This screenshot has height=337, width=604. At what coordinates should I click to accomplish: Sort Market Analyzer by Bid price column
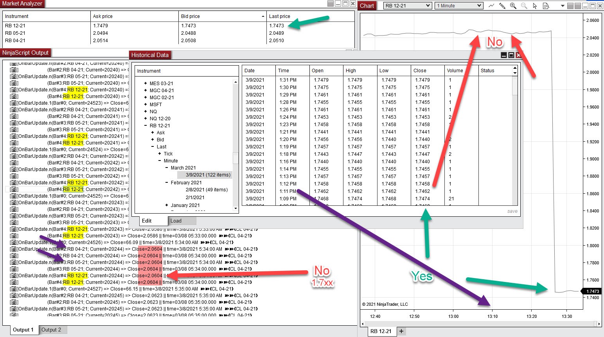[x=222, y=16]
